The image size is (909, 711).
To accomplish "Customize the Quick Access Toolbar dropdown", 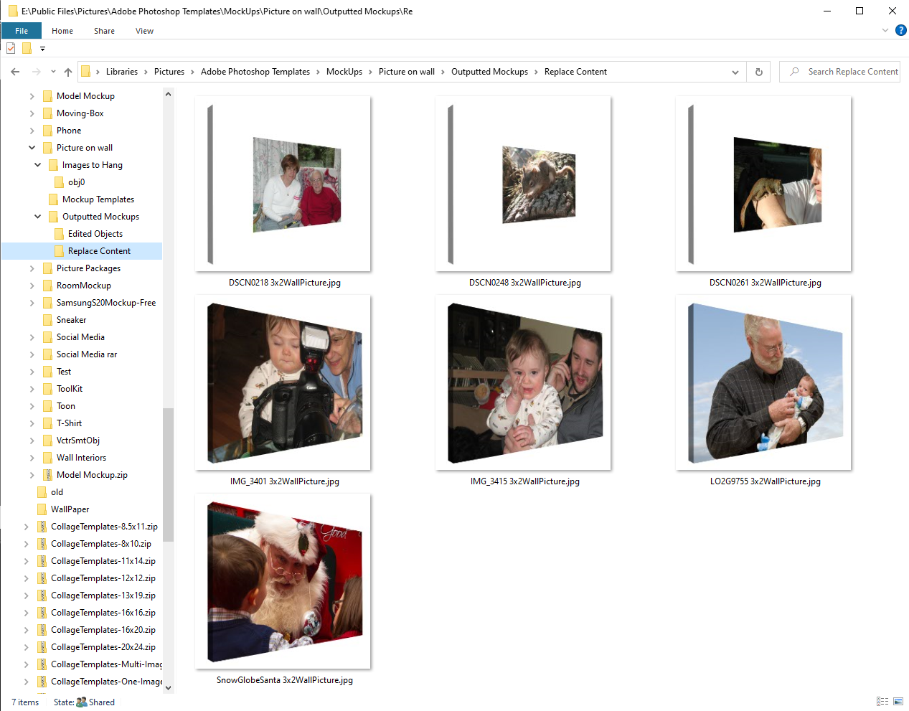I will tap(42, 48).
